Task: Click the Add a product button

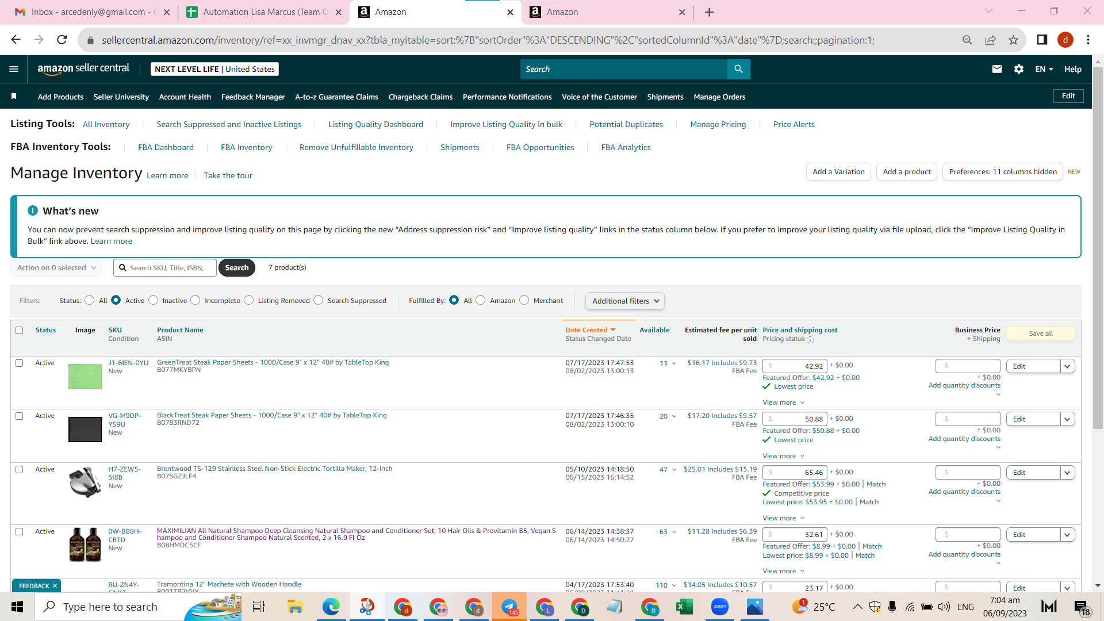Action: pos(907,172)
